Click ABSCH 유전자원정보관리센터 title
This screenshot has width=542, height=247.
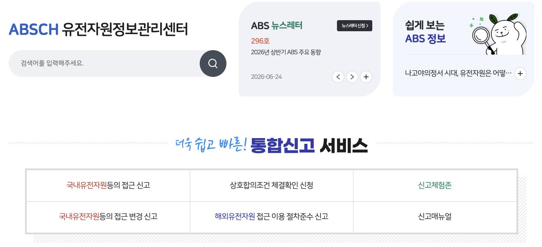pyautogui.click(x=98, y=29)
